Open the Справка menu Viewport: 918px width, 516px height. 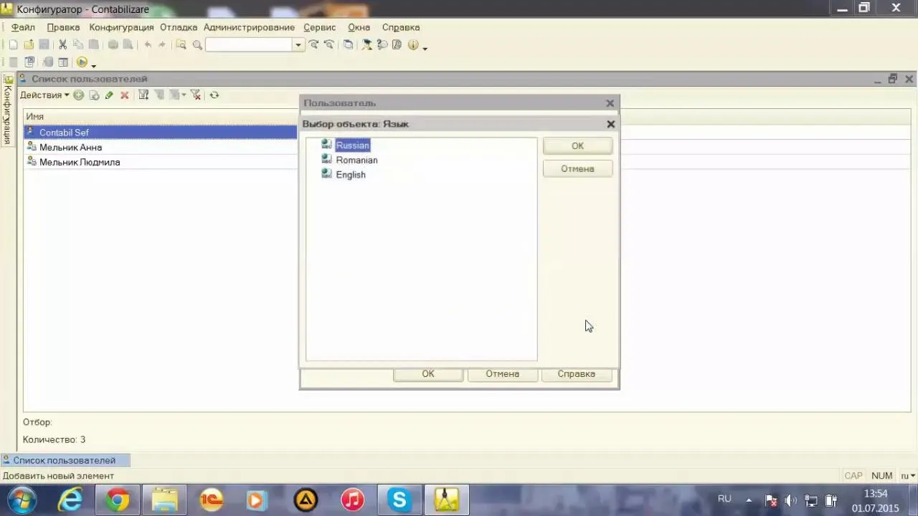[x=401, y=27]
